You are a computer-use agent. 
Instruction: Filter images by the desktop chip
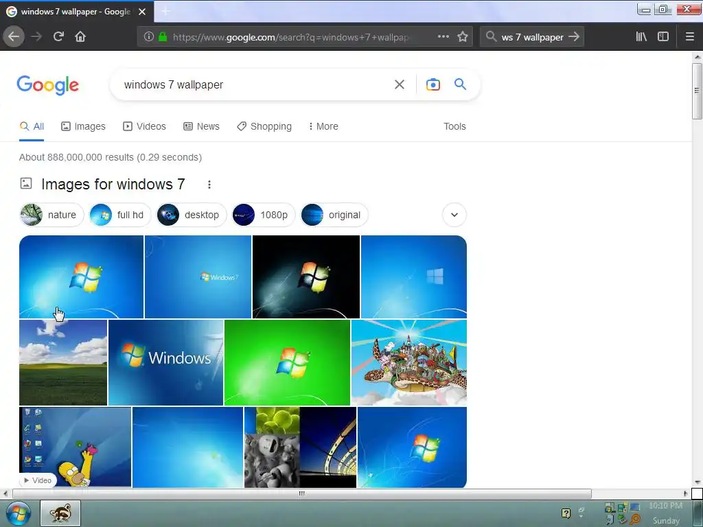(x=192, y=215)
